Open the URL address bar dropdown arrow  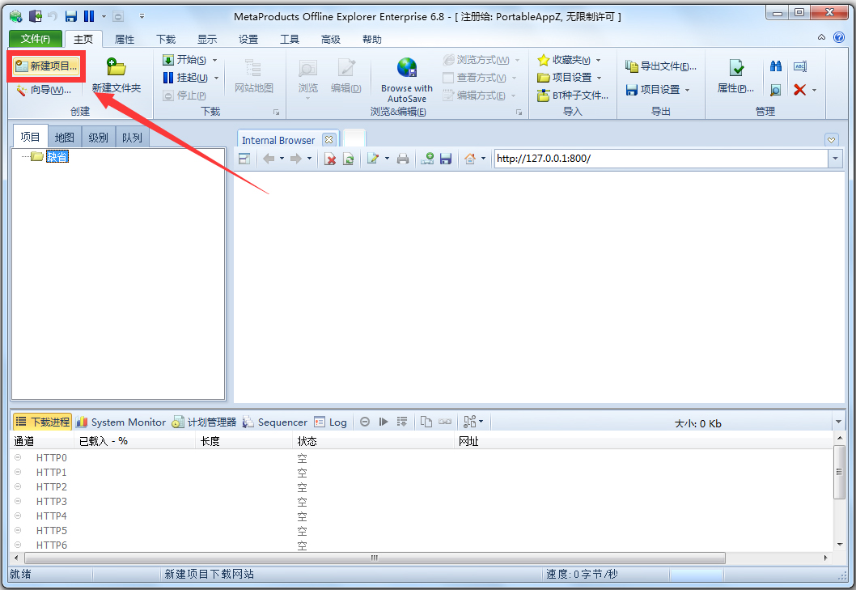(x=835, y=159)
